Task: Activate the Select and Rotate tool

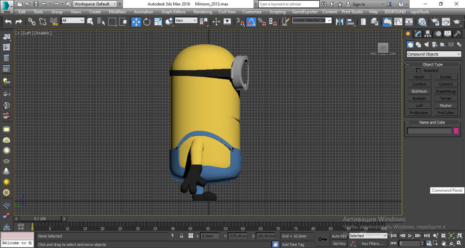Action: pyautogui.click(x=147, y=22)
